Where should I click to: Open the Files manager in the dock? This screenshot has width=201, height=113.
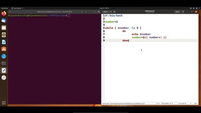pyautogui.click(x=4, y=28)
